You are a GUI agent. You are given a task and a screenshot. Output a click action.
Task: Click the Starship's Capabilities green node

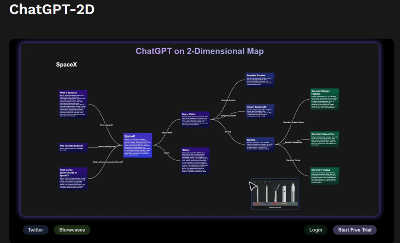[x=325, y=139]
